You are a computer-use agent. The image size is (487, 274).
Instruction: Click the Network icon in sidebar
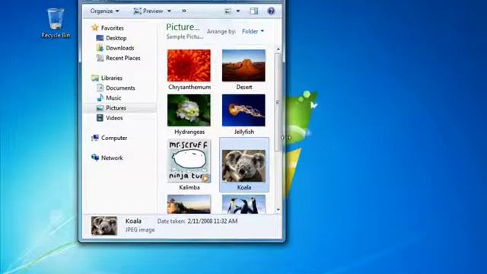95,158
